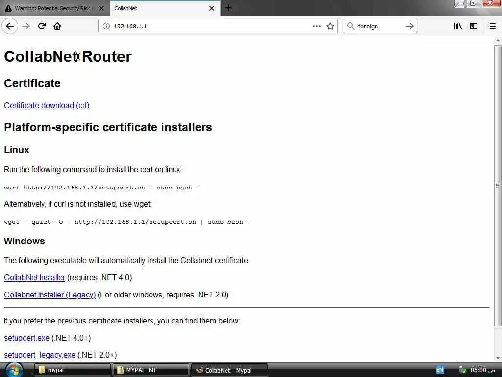
Task: Open the CollabNet Installer link
Action: (35, 277)
